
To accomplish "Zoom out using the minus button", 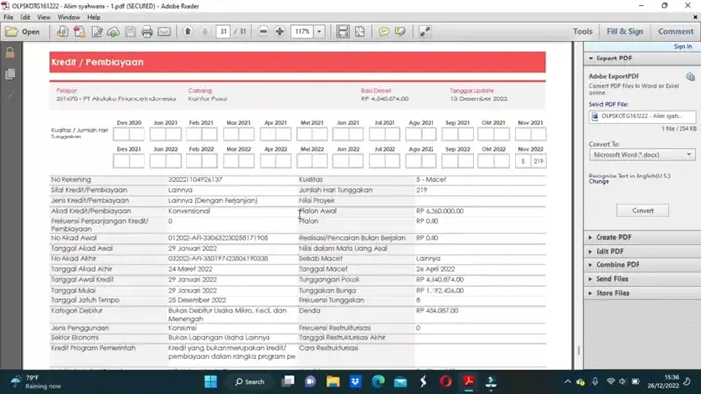I will [263, 32].
